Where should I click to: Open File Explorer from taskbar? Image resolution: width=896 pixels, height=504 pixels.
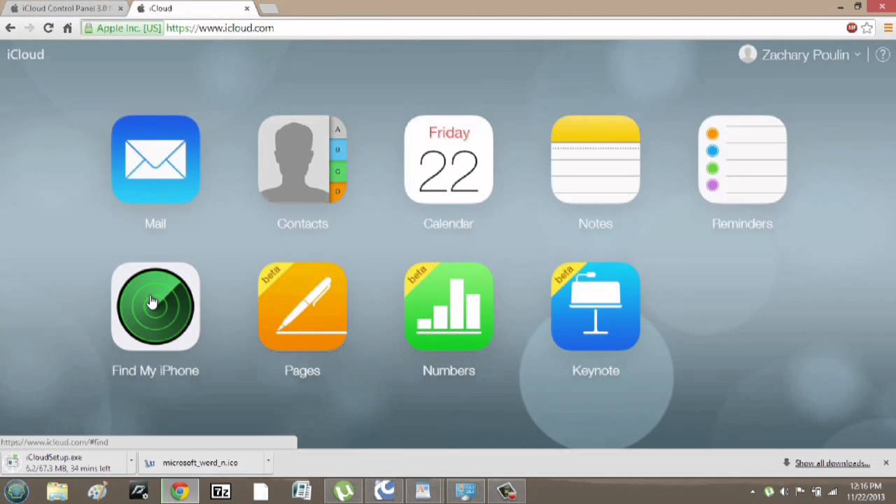[x=57, y=491]
